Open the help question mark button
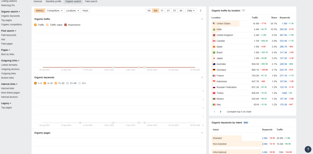The width and height of the screenshot is (313, 154). pos(308,149)
